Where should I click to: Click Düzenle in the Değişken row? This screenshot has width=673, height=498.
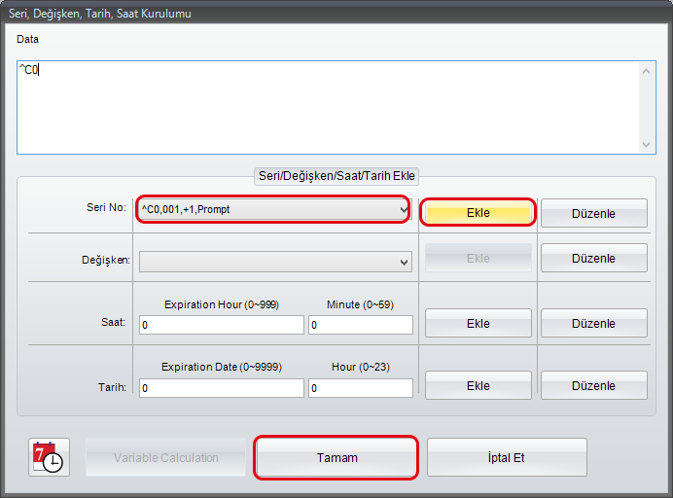pyautogui.click(x=593, y=258)
